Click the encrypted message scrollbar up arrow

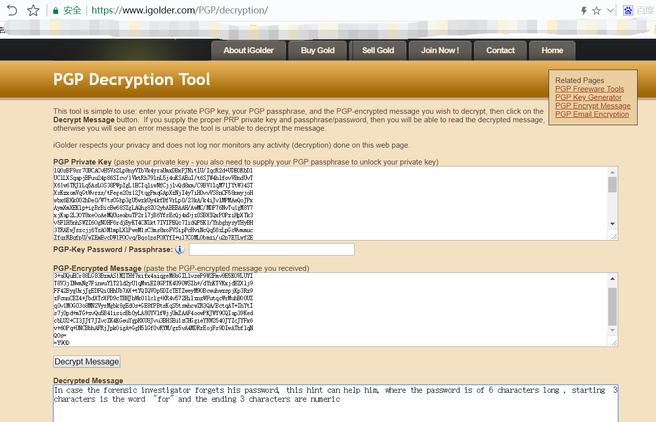612,278
